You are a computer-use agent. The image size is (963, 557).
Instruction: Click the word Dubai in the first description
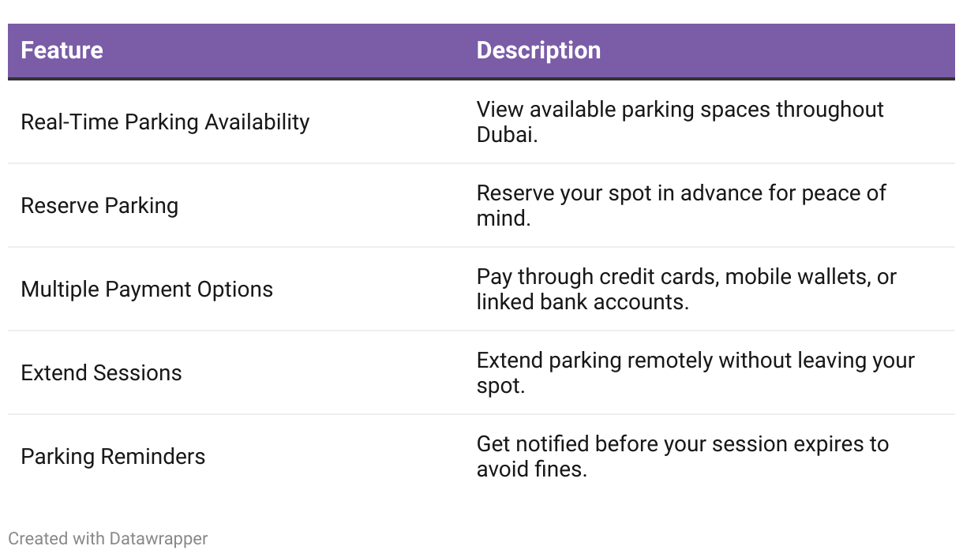(x=507, y=135)
